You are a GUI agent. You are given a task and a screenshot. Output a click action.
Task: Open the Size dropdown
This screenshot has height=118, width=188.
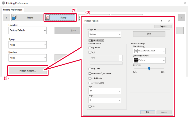105,91
